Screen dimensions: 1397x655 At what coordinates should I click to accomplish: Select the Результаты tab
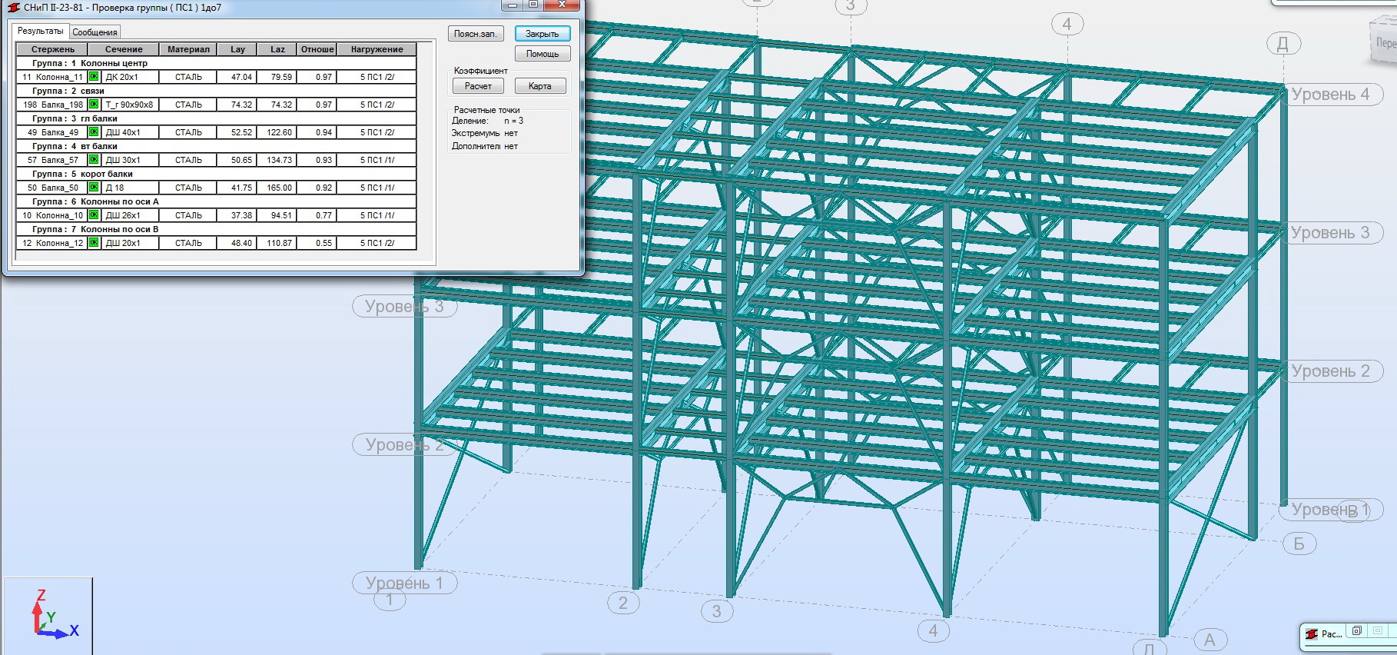(x=40, y=31)
